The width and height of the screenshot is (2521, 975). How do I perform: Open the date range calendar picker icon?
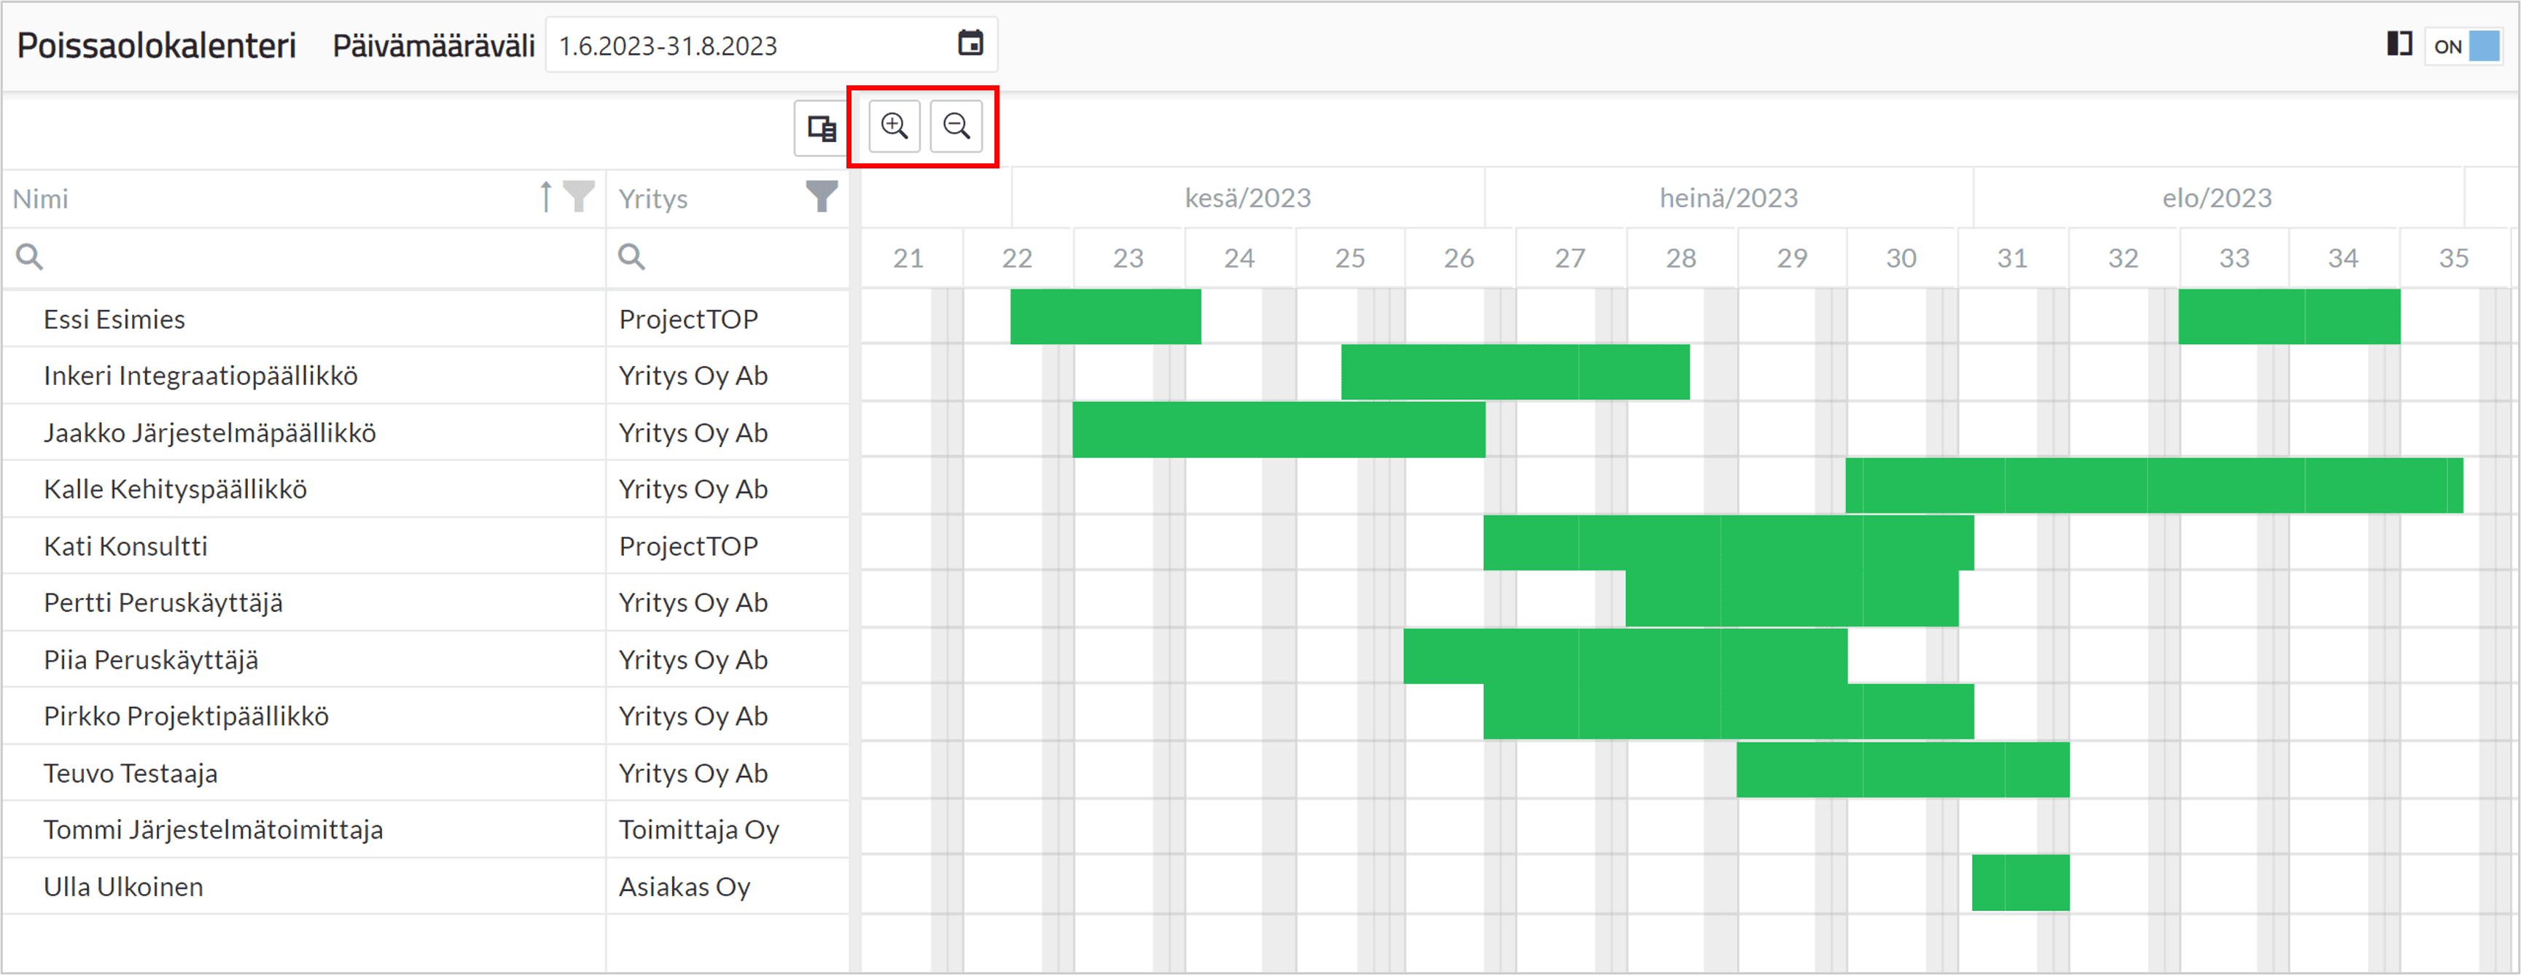[970, 44]
